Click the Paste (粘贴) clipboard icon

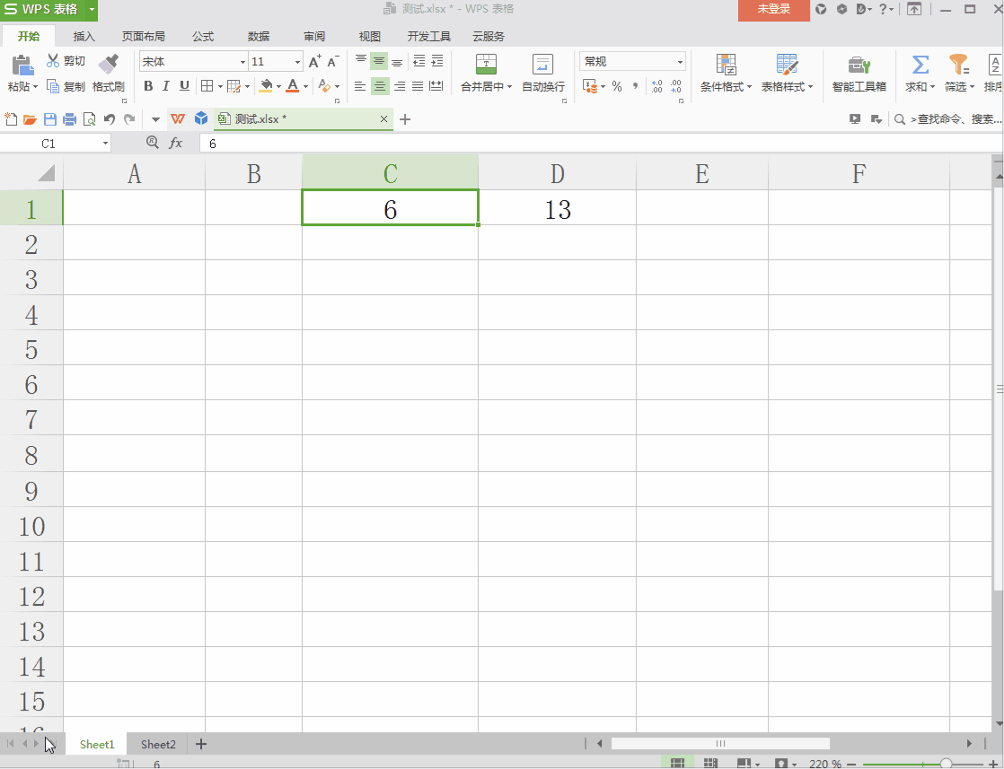click(22, 65)
